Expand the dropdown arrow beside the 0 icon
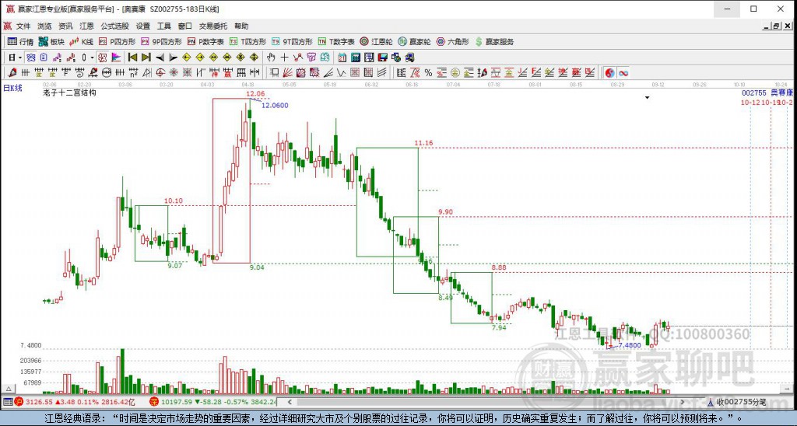Viewport: 797px width, 426px height. (x=92, y=57)
